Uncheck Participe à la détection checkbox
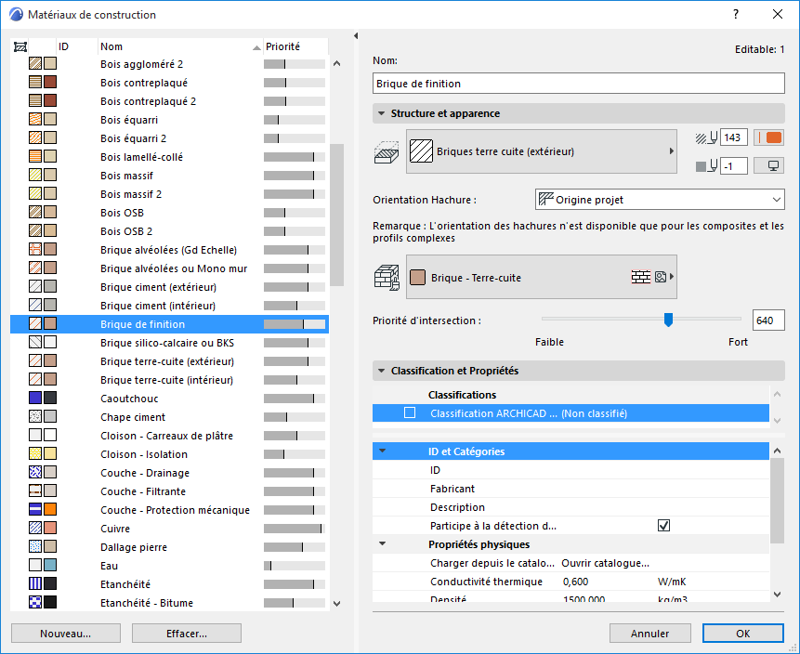This screenshot has width=800, height=654. tap(663, 526)
